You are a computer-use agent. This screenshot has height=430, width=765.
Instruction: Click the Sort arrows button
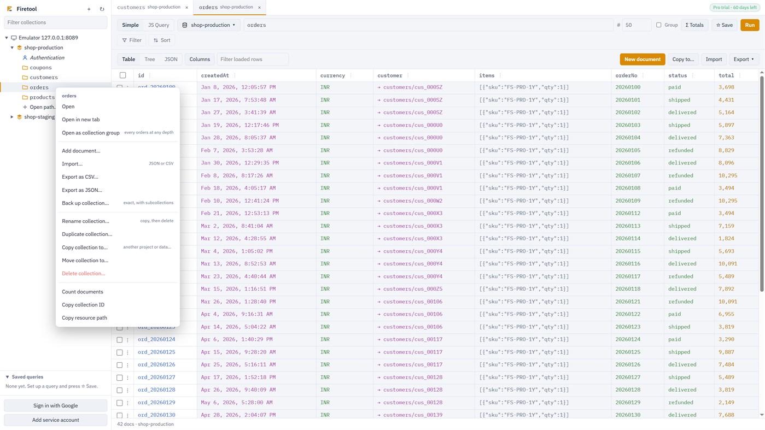162,40
